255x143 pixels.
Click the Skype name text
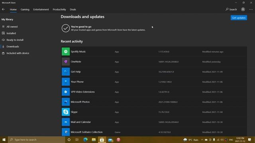click(x=74, y=112)
